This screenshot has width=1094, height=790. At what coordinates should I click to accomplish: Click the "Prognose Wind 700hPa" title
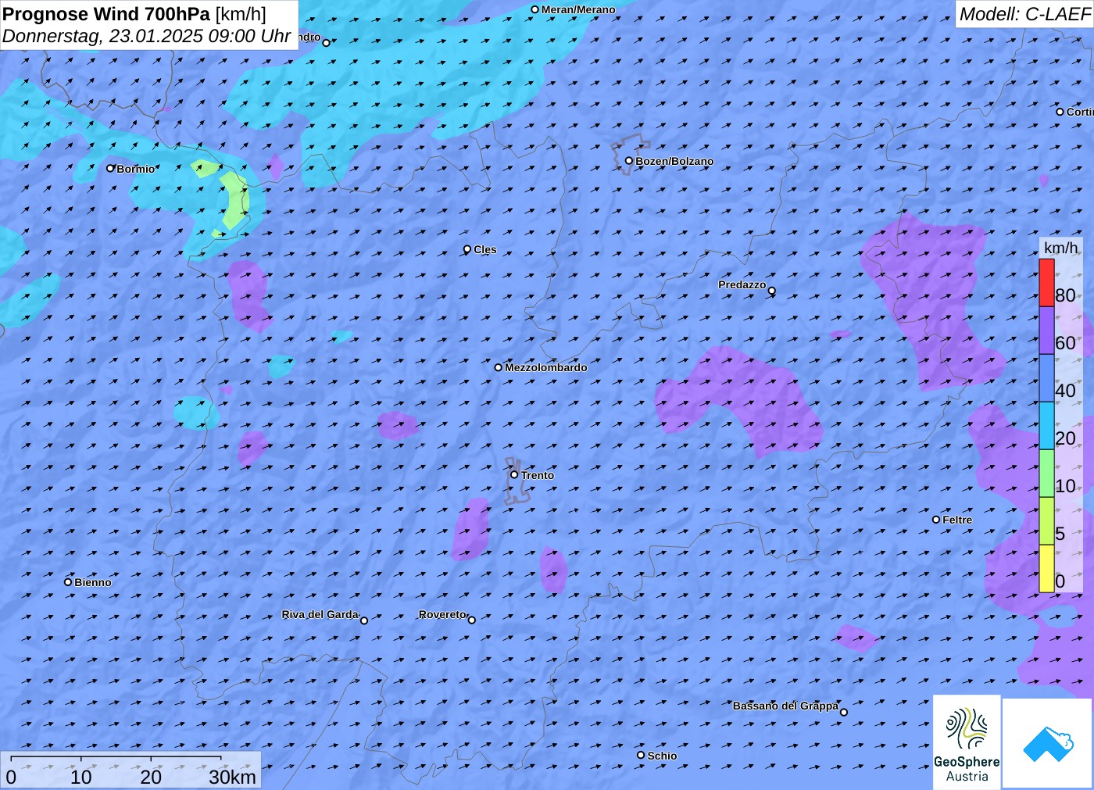107,14
